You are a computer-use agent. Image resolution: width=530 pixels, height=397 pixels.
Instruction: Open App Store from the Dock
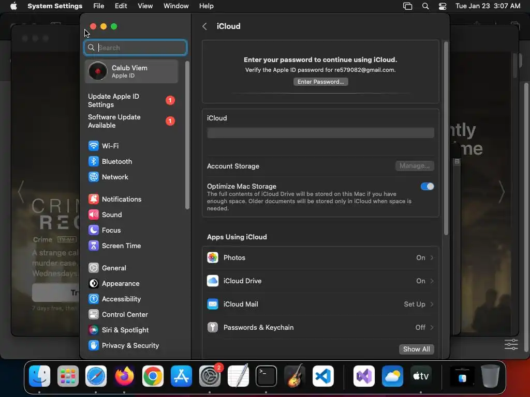pos(181,376)
